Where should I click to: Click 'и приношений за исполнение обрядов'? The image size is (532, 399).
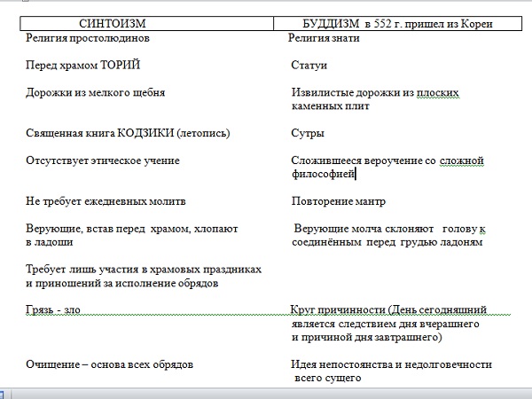(121, 283)
